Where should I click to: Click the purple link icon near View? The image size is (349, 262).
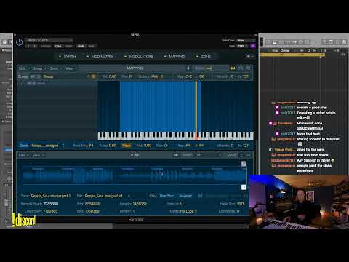253,46
